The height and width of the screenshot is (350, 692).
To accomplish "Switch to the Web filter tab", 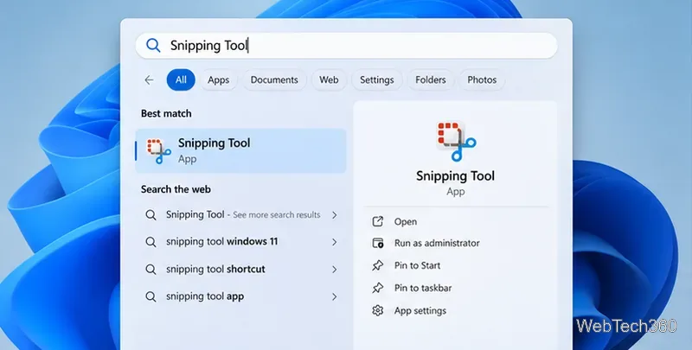I will pyautogui.click(x=329, y=80).
